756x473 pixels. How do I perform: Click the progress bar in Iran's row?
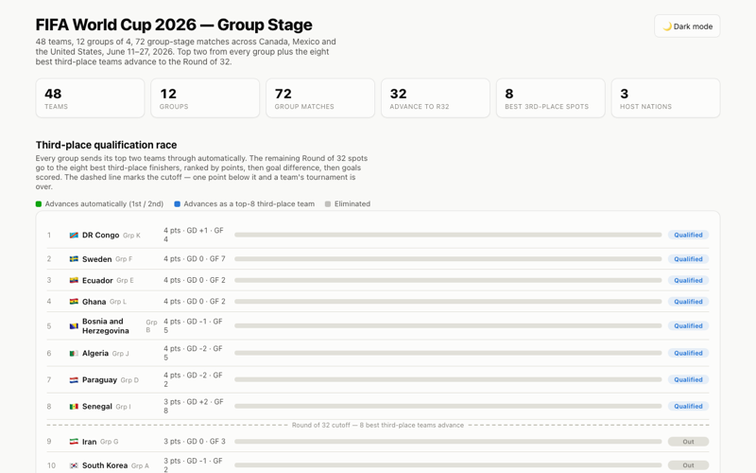pyautogui.click(x=448, y=442)
